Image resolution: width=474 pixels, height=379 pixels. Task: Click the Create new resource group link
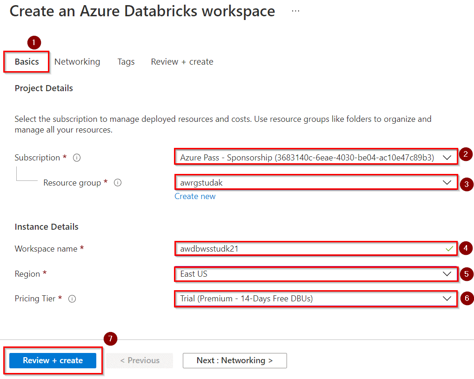click(x=195, y=196)
